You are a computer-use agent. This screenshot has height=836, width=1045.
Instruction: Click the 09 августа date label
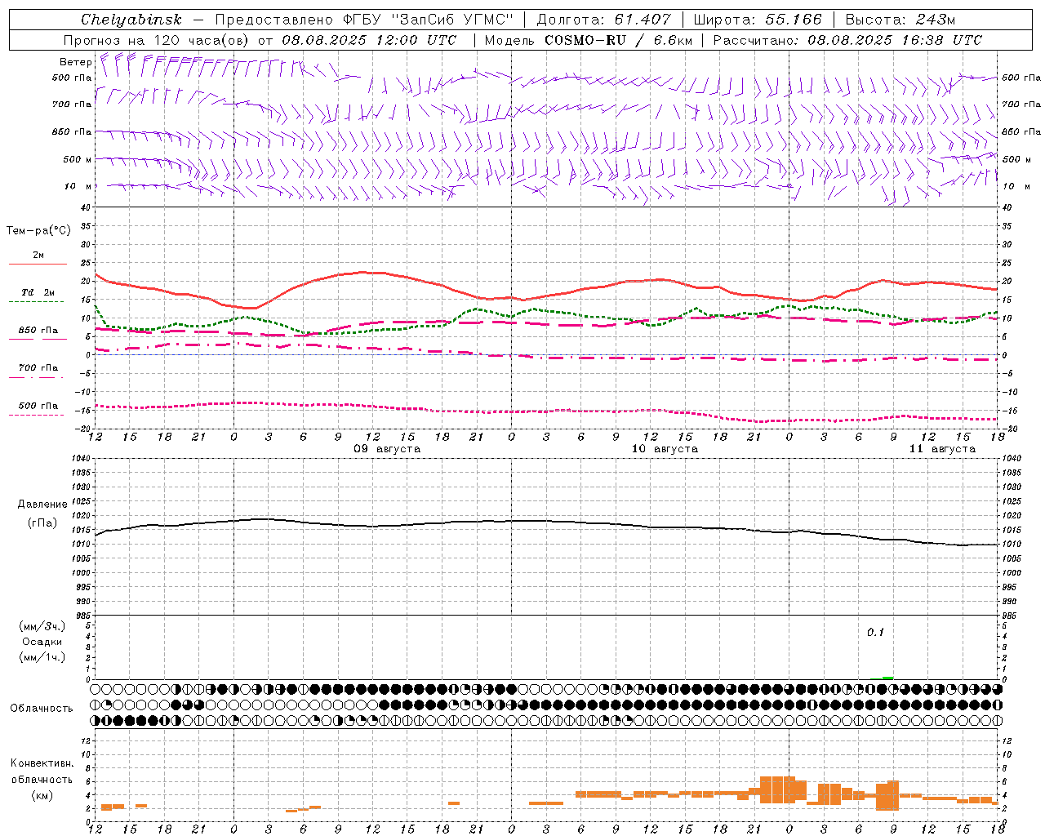(x=387, y=449)
